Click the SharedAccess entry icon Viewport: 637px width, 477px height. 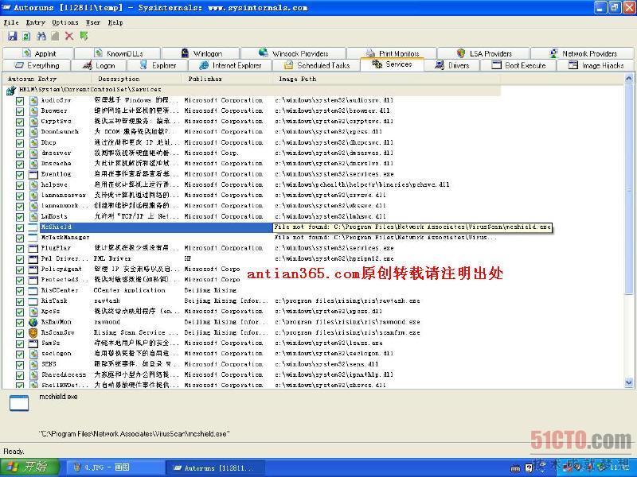coord(33,375)
